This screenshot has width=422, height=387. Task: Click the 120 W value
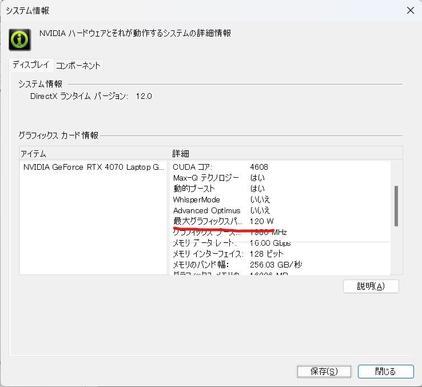coord(261,221)
